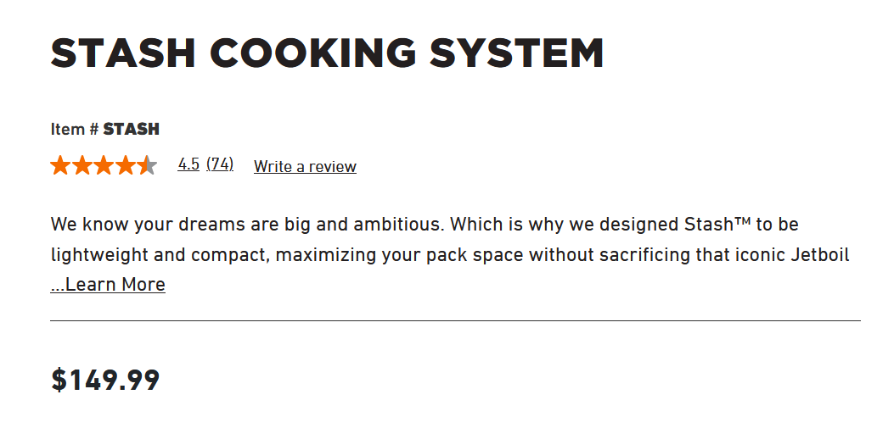Click the phrase "We know your dreams"
This screenshot has width=894, height=428.
(128, 225)
